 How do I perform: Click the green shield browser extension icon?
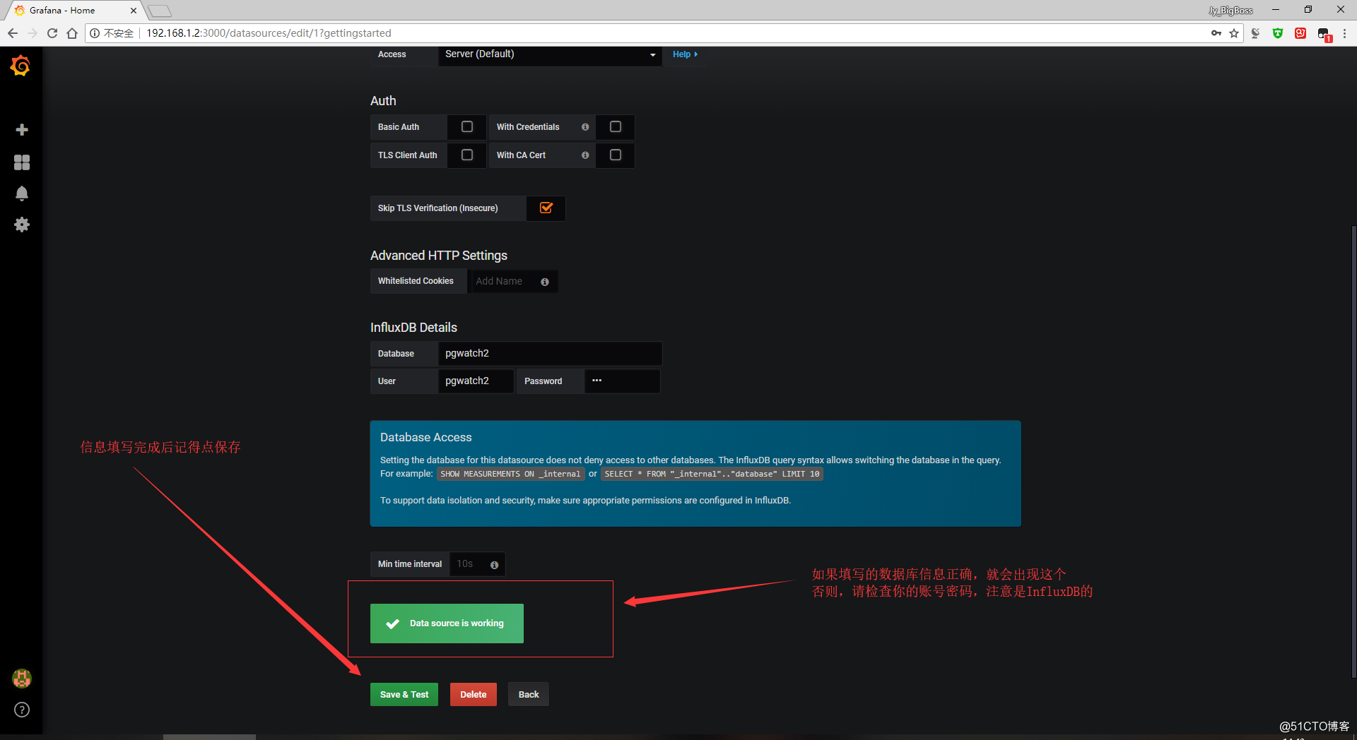(x=1278, y=33)
